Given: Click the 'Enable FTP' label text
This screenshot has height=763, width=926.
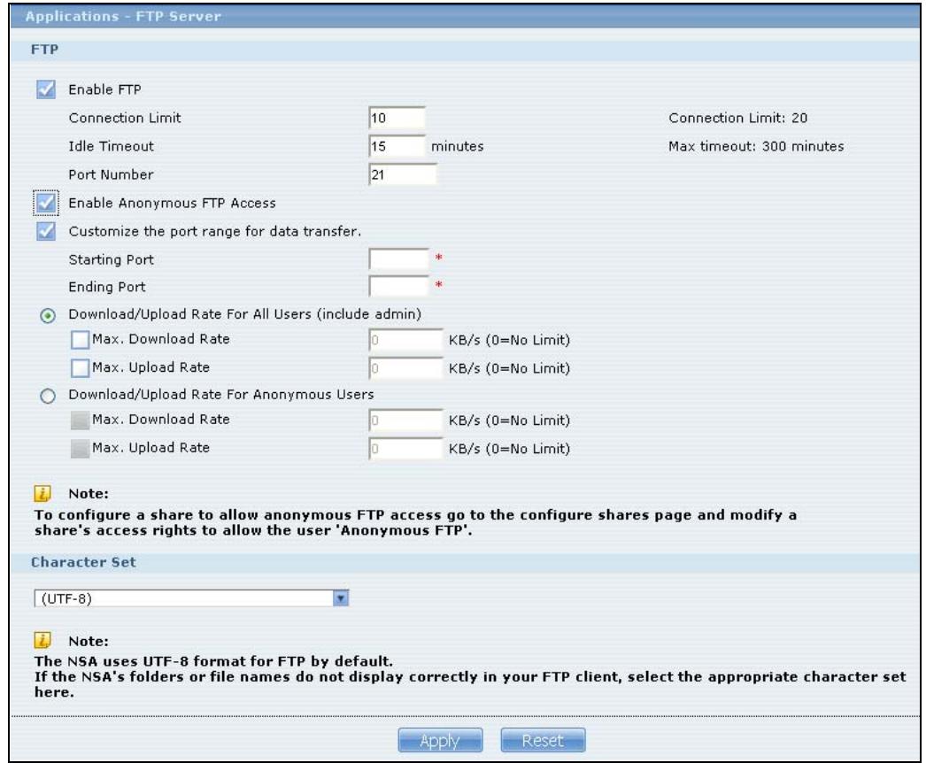Looking at the screenshot, I should [x=104, y=89].
